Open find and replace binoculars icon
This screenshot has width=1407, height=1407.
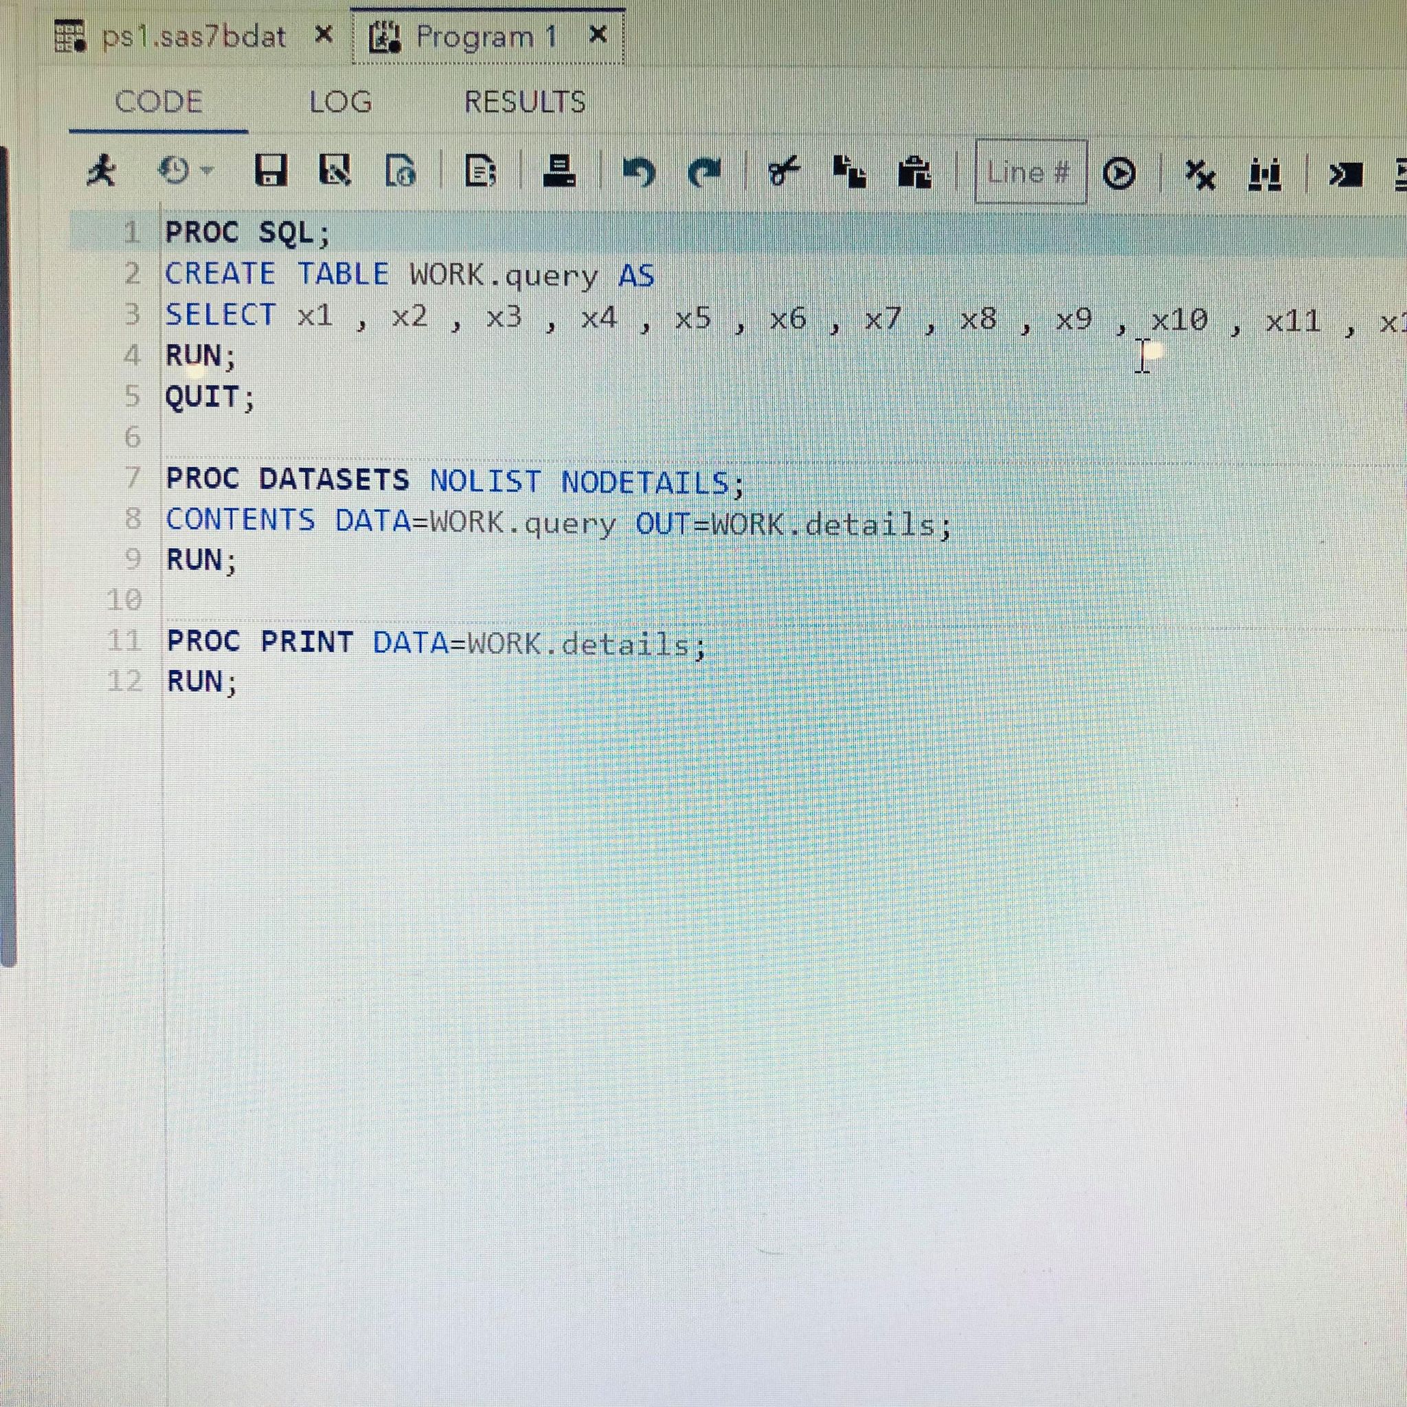(1265, 175)
